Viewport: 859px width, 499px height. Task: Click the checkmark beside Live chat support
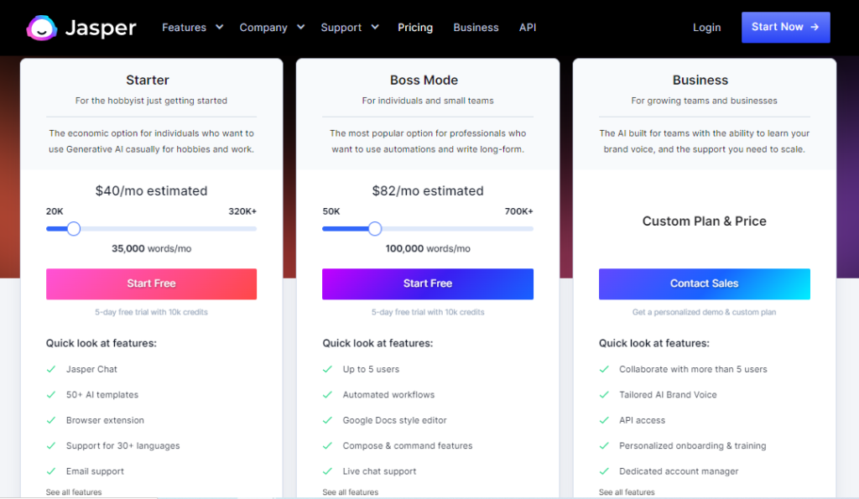(328, 471)
